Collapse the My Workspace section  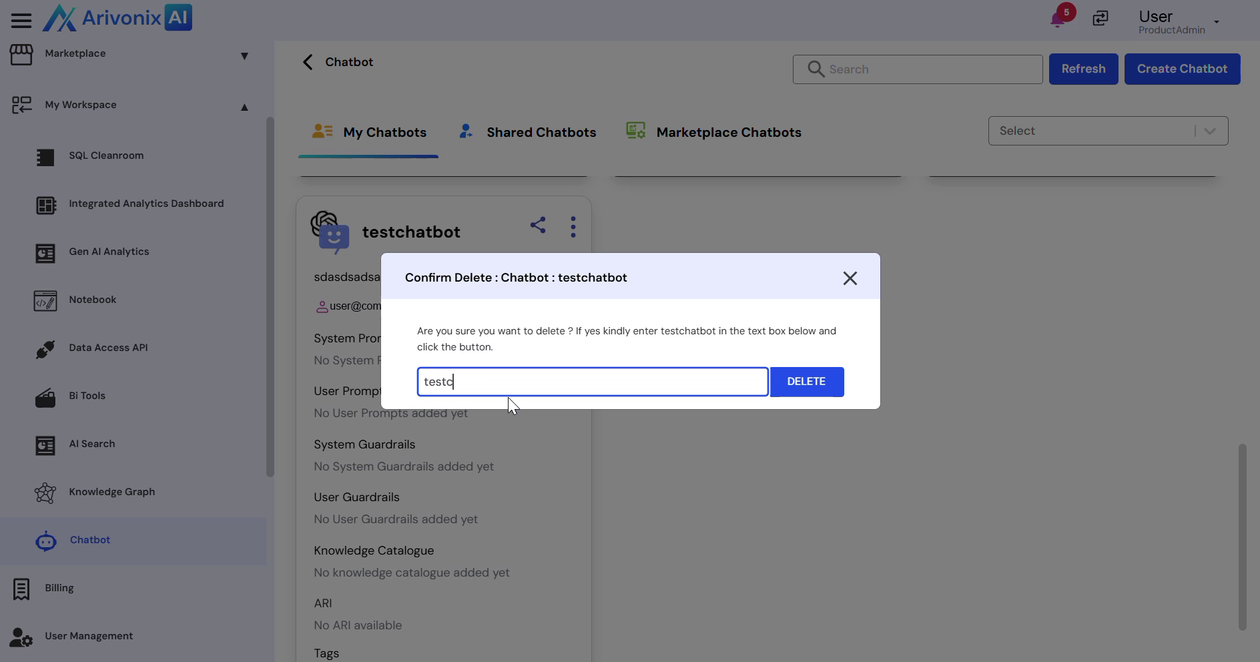click(x=244, y=107)
